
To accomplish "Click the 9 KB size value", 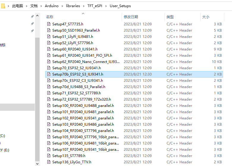I will [218, 49].
